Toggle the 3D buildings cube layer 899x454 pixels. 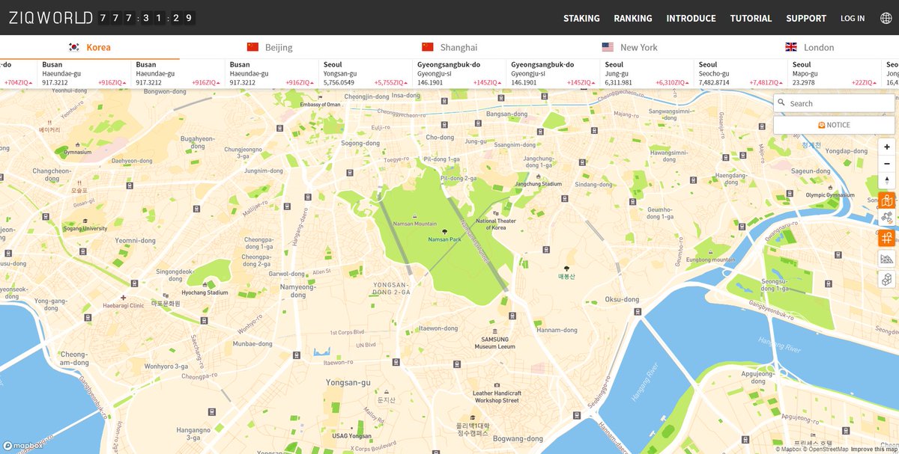(x=887, y=280)
